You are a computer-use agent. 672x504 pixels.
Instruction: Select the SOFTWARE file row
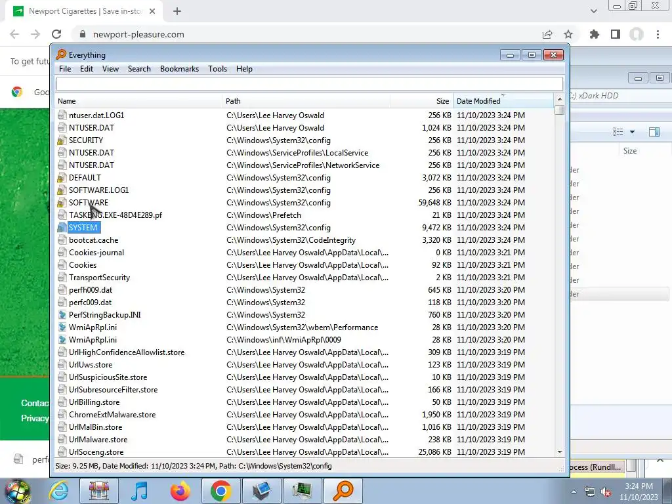click(304, 203)
